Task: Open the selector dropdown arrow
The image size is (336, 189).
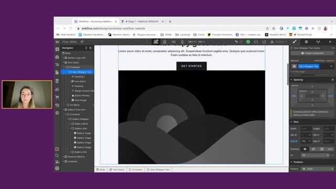Action: pos(331,66)
